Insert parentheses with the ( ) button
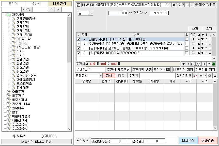Viewport: 219px width, 146px height. [x=193, y=64]
